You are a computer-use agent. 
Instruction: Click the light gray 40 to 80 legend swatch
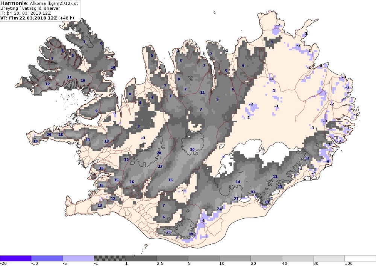(x=298, y=258)
